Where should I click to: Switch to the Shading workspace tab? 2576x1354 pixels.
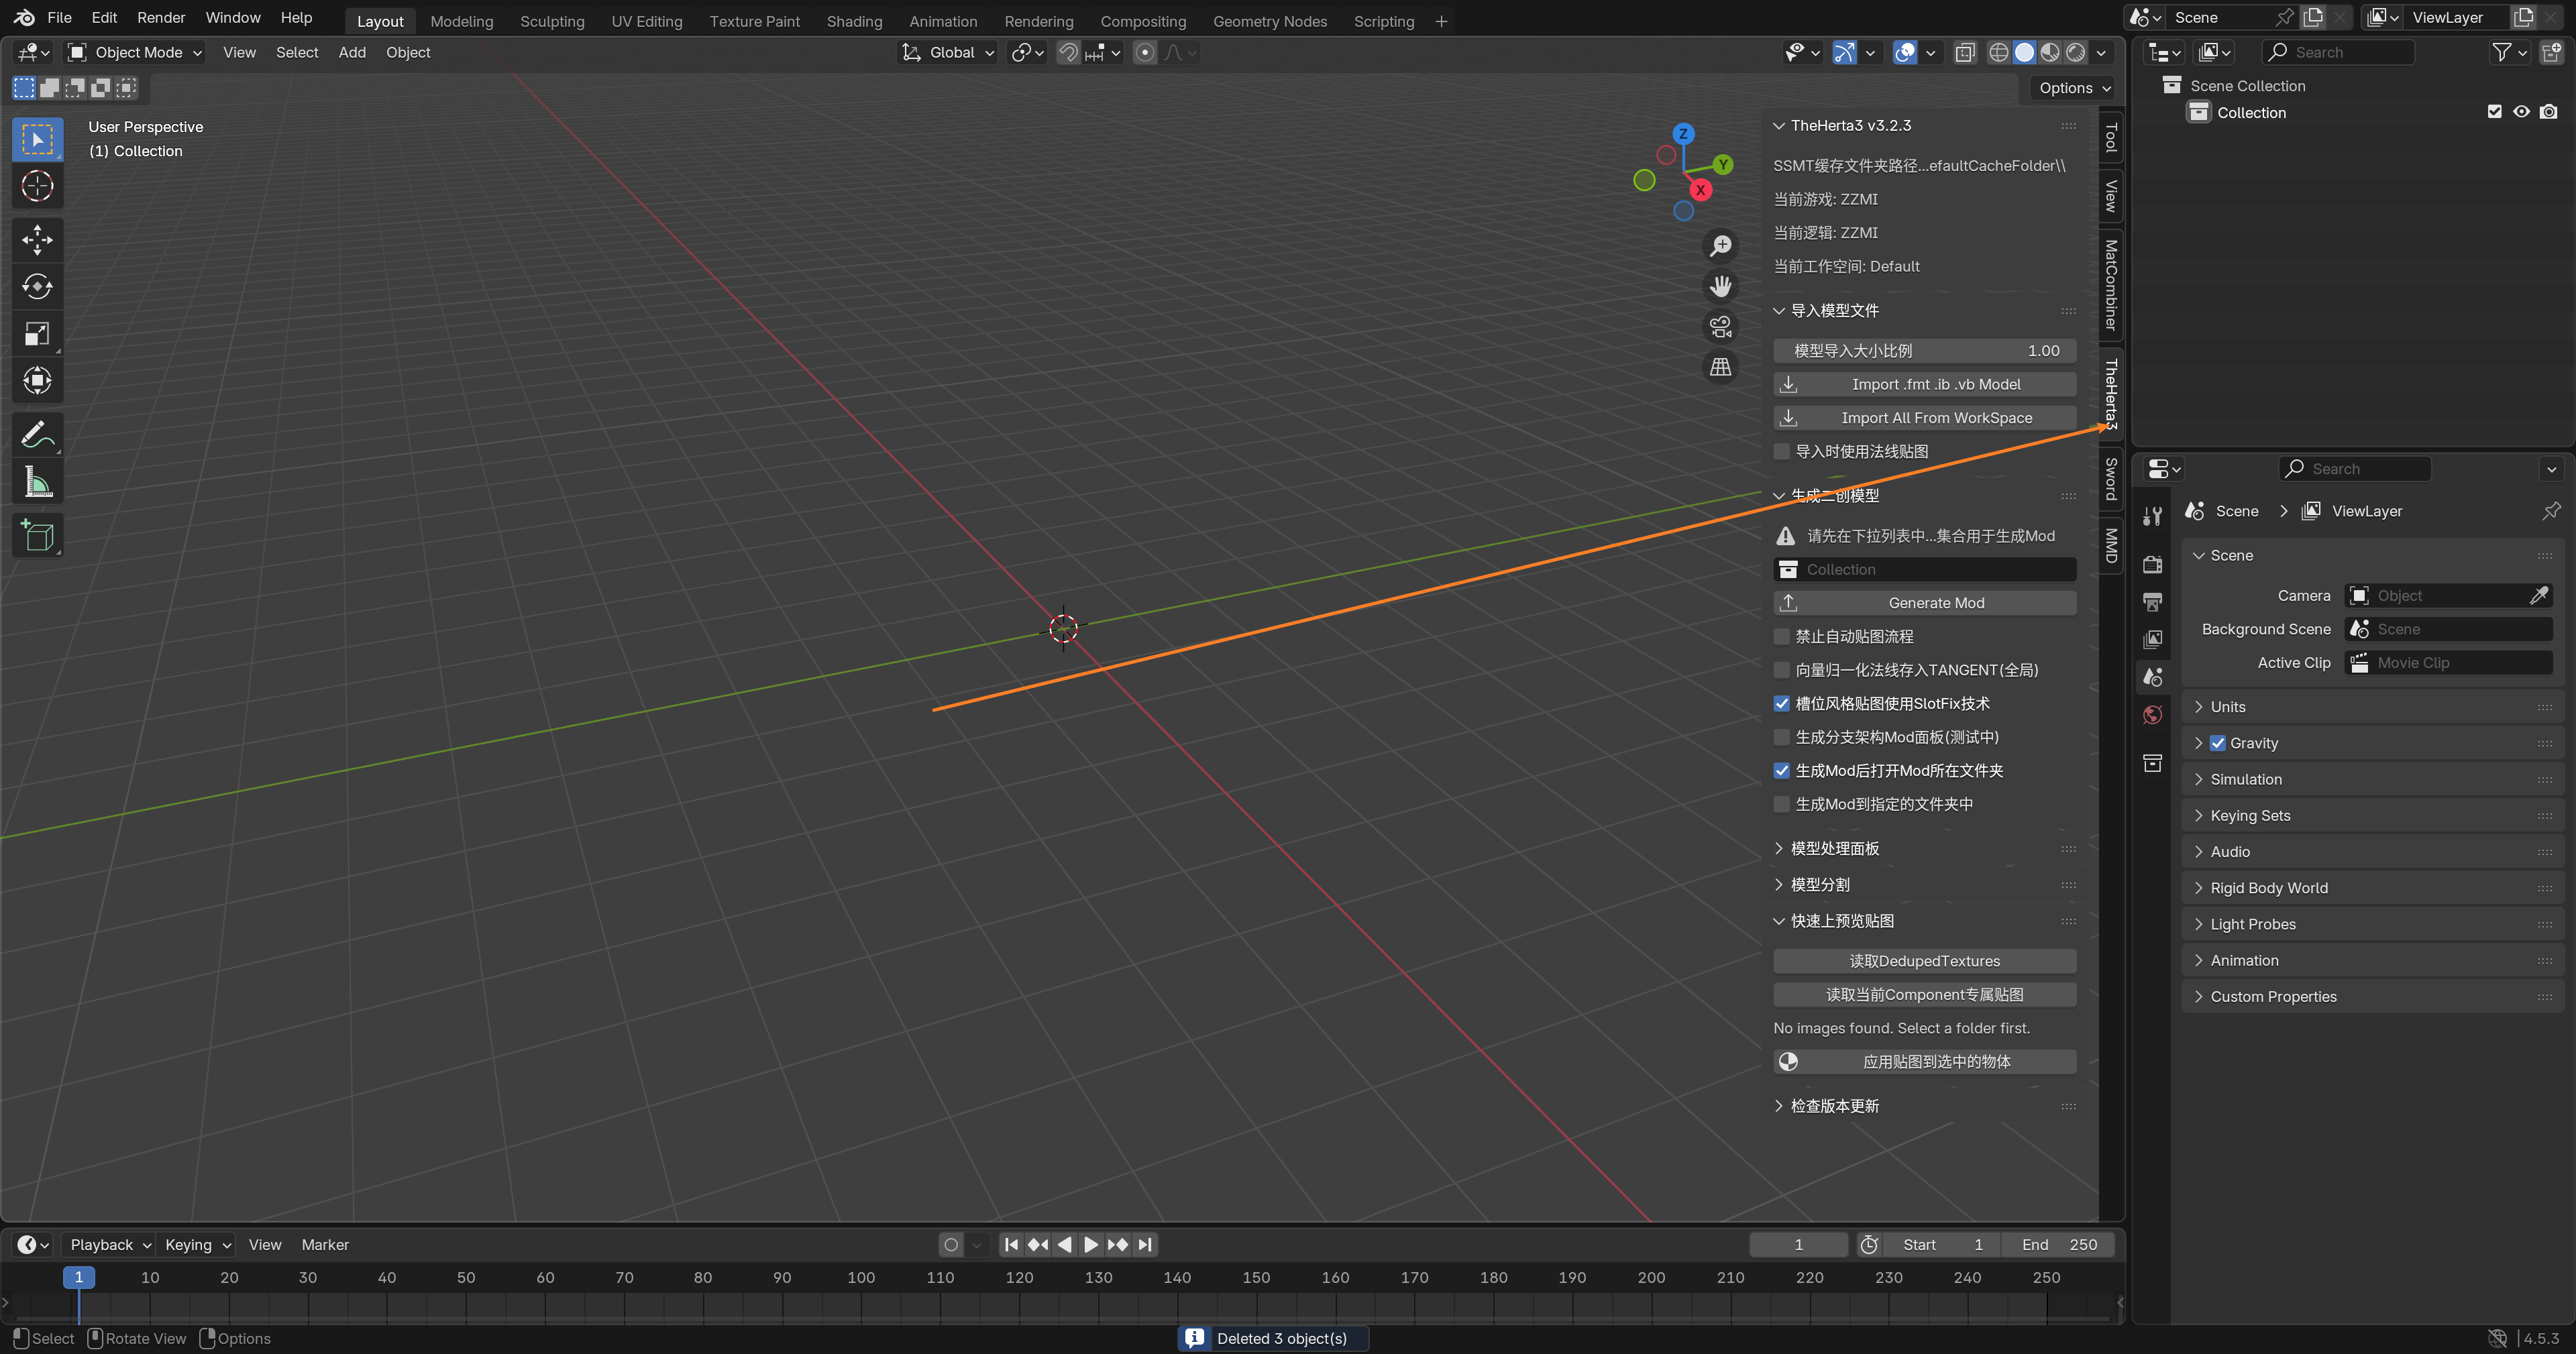point(853,21)
